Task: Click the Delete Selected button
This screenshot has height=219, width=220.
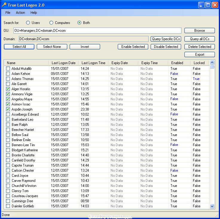Action: (199, 47)
